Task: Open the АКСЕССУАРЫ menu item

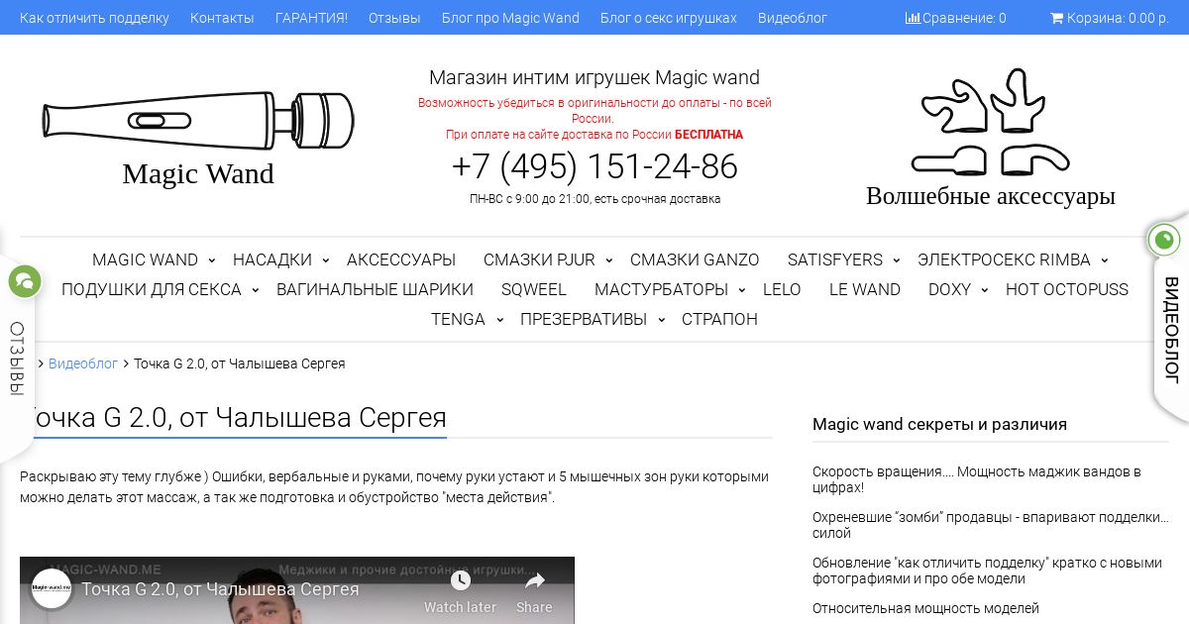Action: click(401, 260)
